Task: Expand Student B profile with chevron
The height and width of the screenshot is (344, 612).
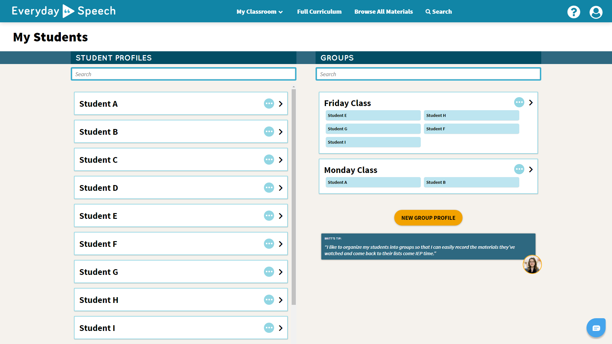Action: click(281, 132)
